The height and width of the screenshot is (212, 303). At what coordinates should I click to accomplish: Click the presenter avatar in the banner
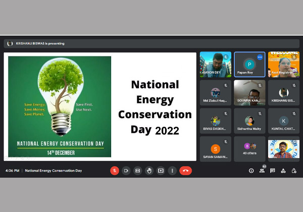pos(10,43)
